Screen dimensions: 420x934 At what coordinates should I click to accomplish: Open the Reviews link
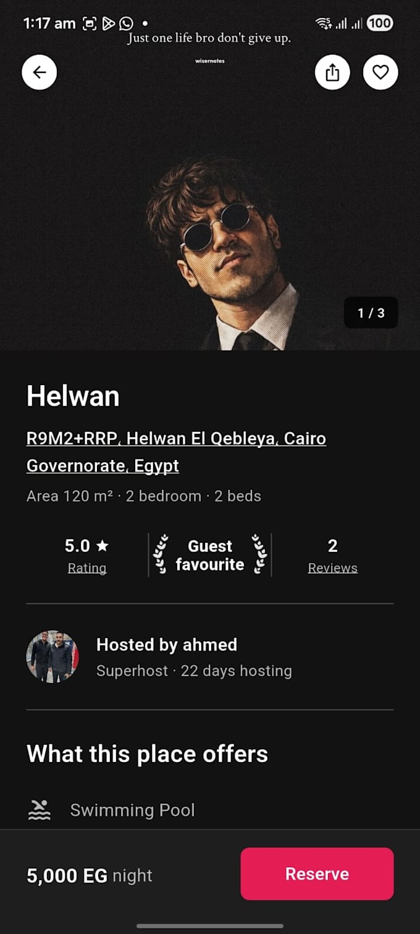pos(332,568)
